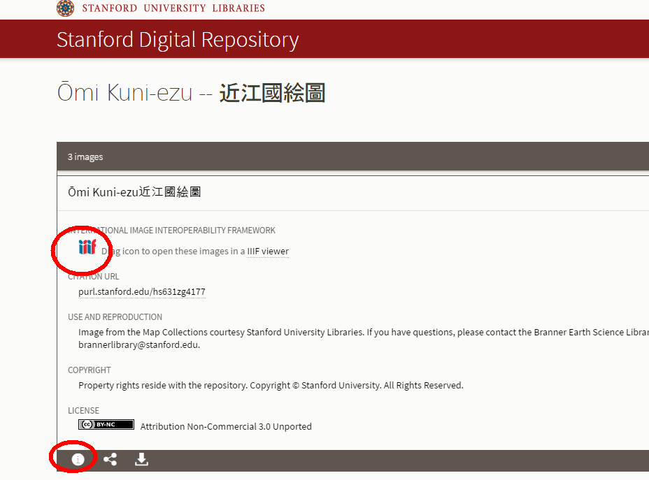Viewport: 649px width, 480px height.
Task: Click the copyright Property rights statement text
Action: tap(271, 385)
